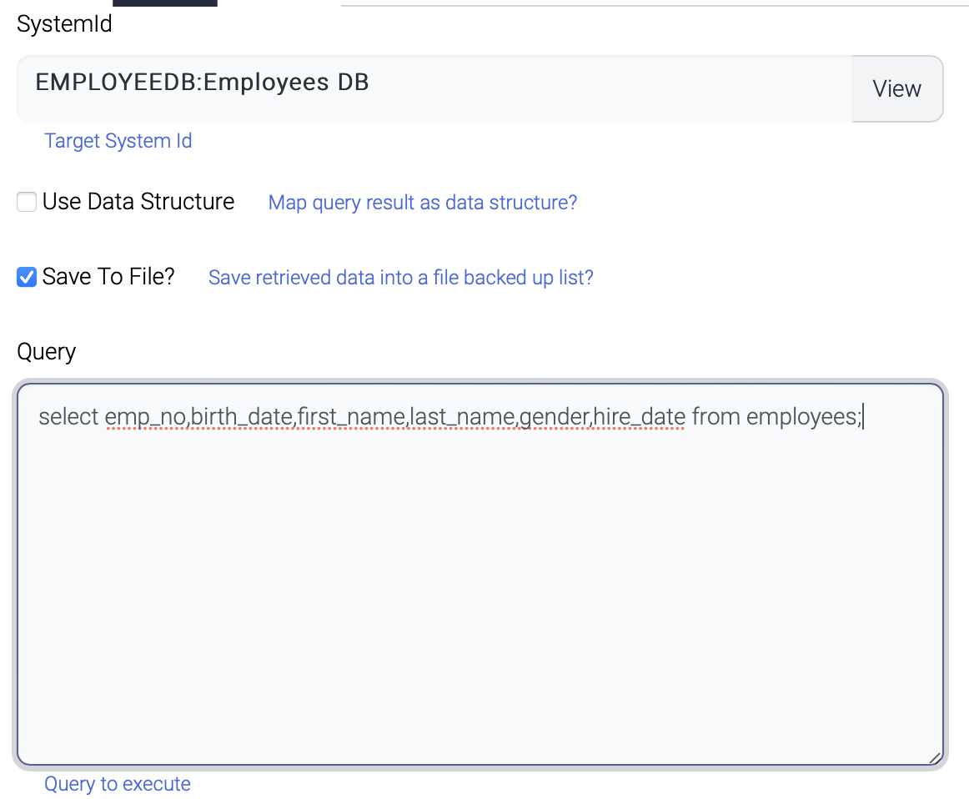Click the 'Query to execute' hint text
This screenshot has height=799, width=969.
pos(118,784)
